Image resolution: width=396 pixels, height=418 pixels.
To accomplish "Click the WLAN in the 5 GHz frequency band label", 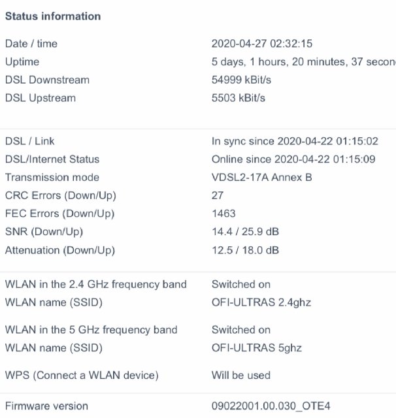I will pos(91,330).
